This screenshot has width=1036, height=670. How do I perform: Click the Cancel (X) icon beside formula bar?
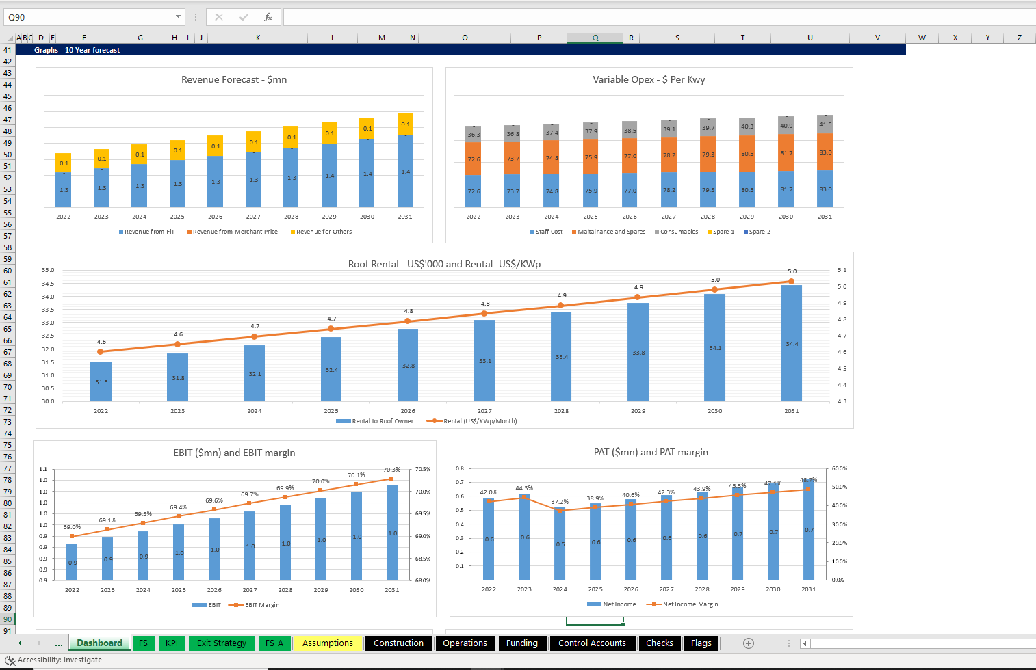click(219, 17)
